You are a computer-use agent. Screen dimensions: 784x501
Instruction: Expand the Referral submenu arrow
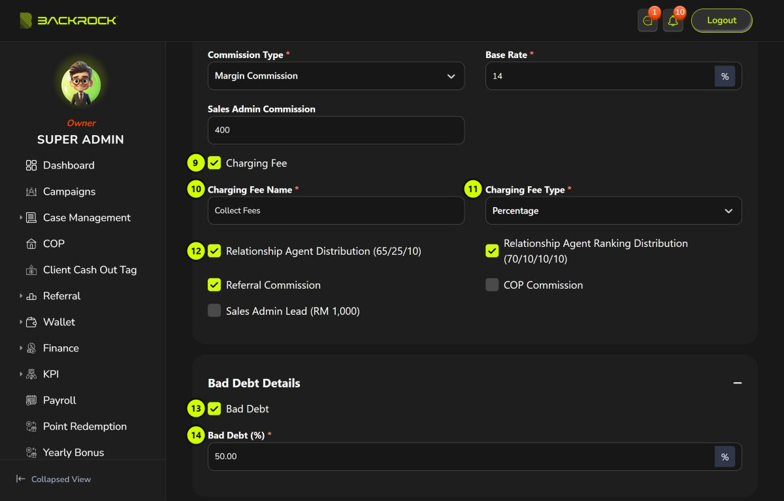[x=21, y=296]
